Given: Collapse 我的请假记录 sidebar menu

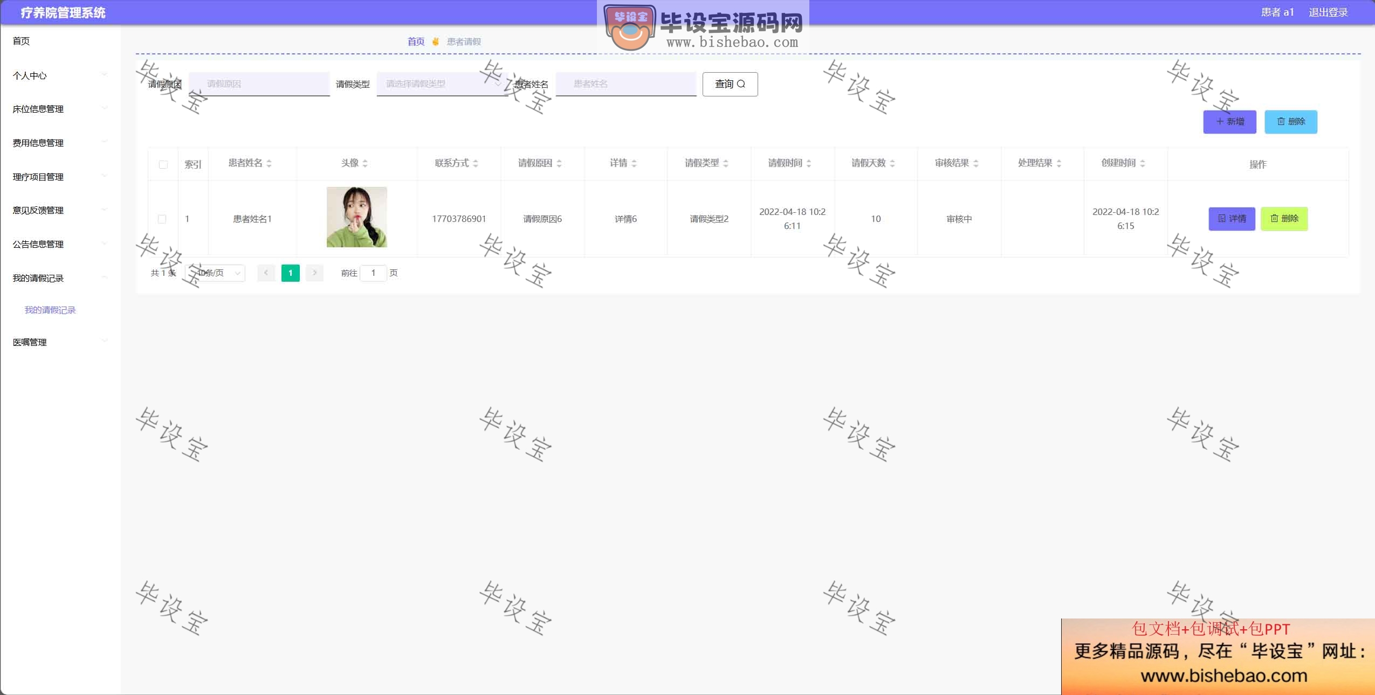Looking at the screenshot, I should [60, 278].
